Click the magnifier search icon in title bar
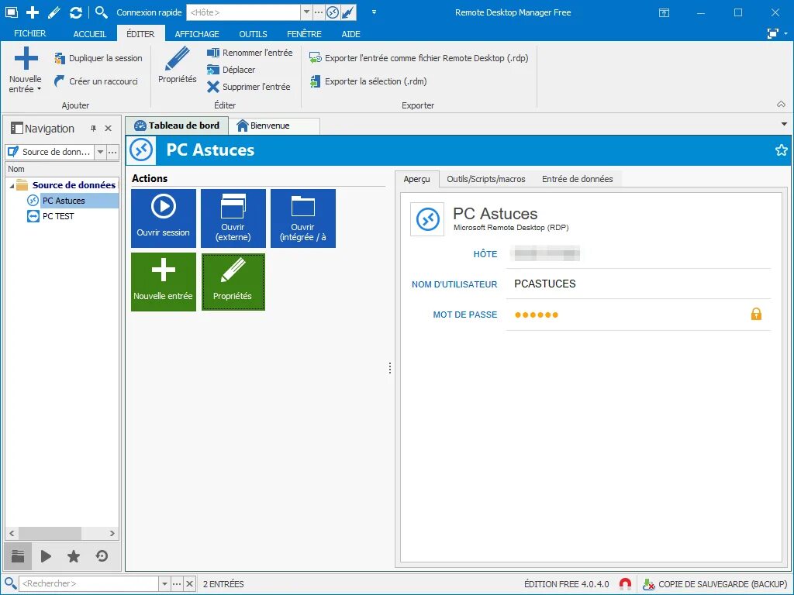794x595 pixels. [x=102, y=12]
